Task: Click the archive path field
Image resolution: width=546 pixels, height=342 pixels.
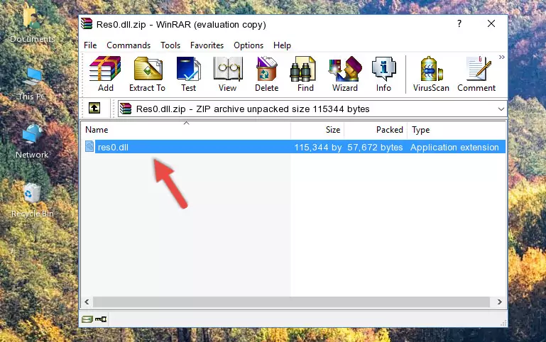Action: [312, 109]
